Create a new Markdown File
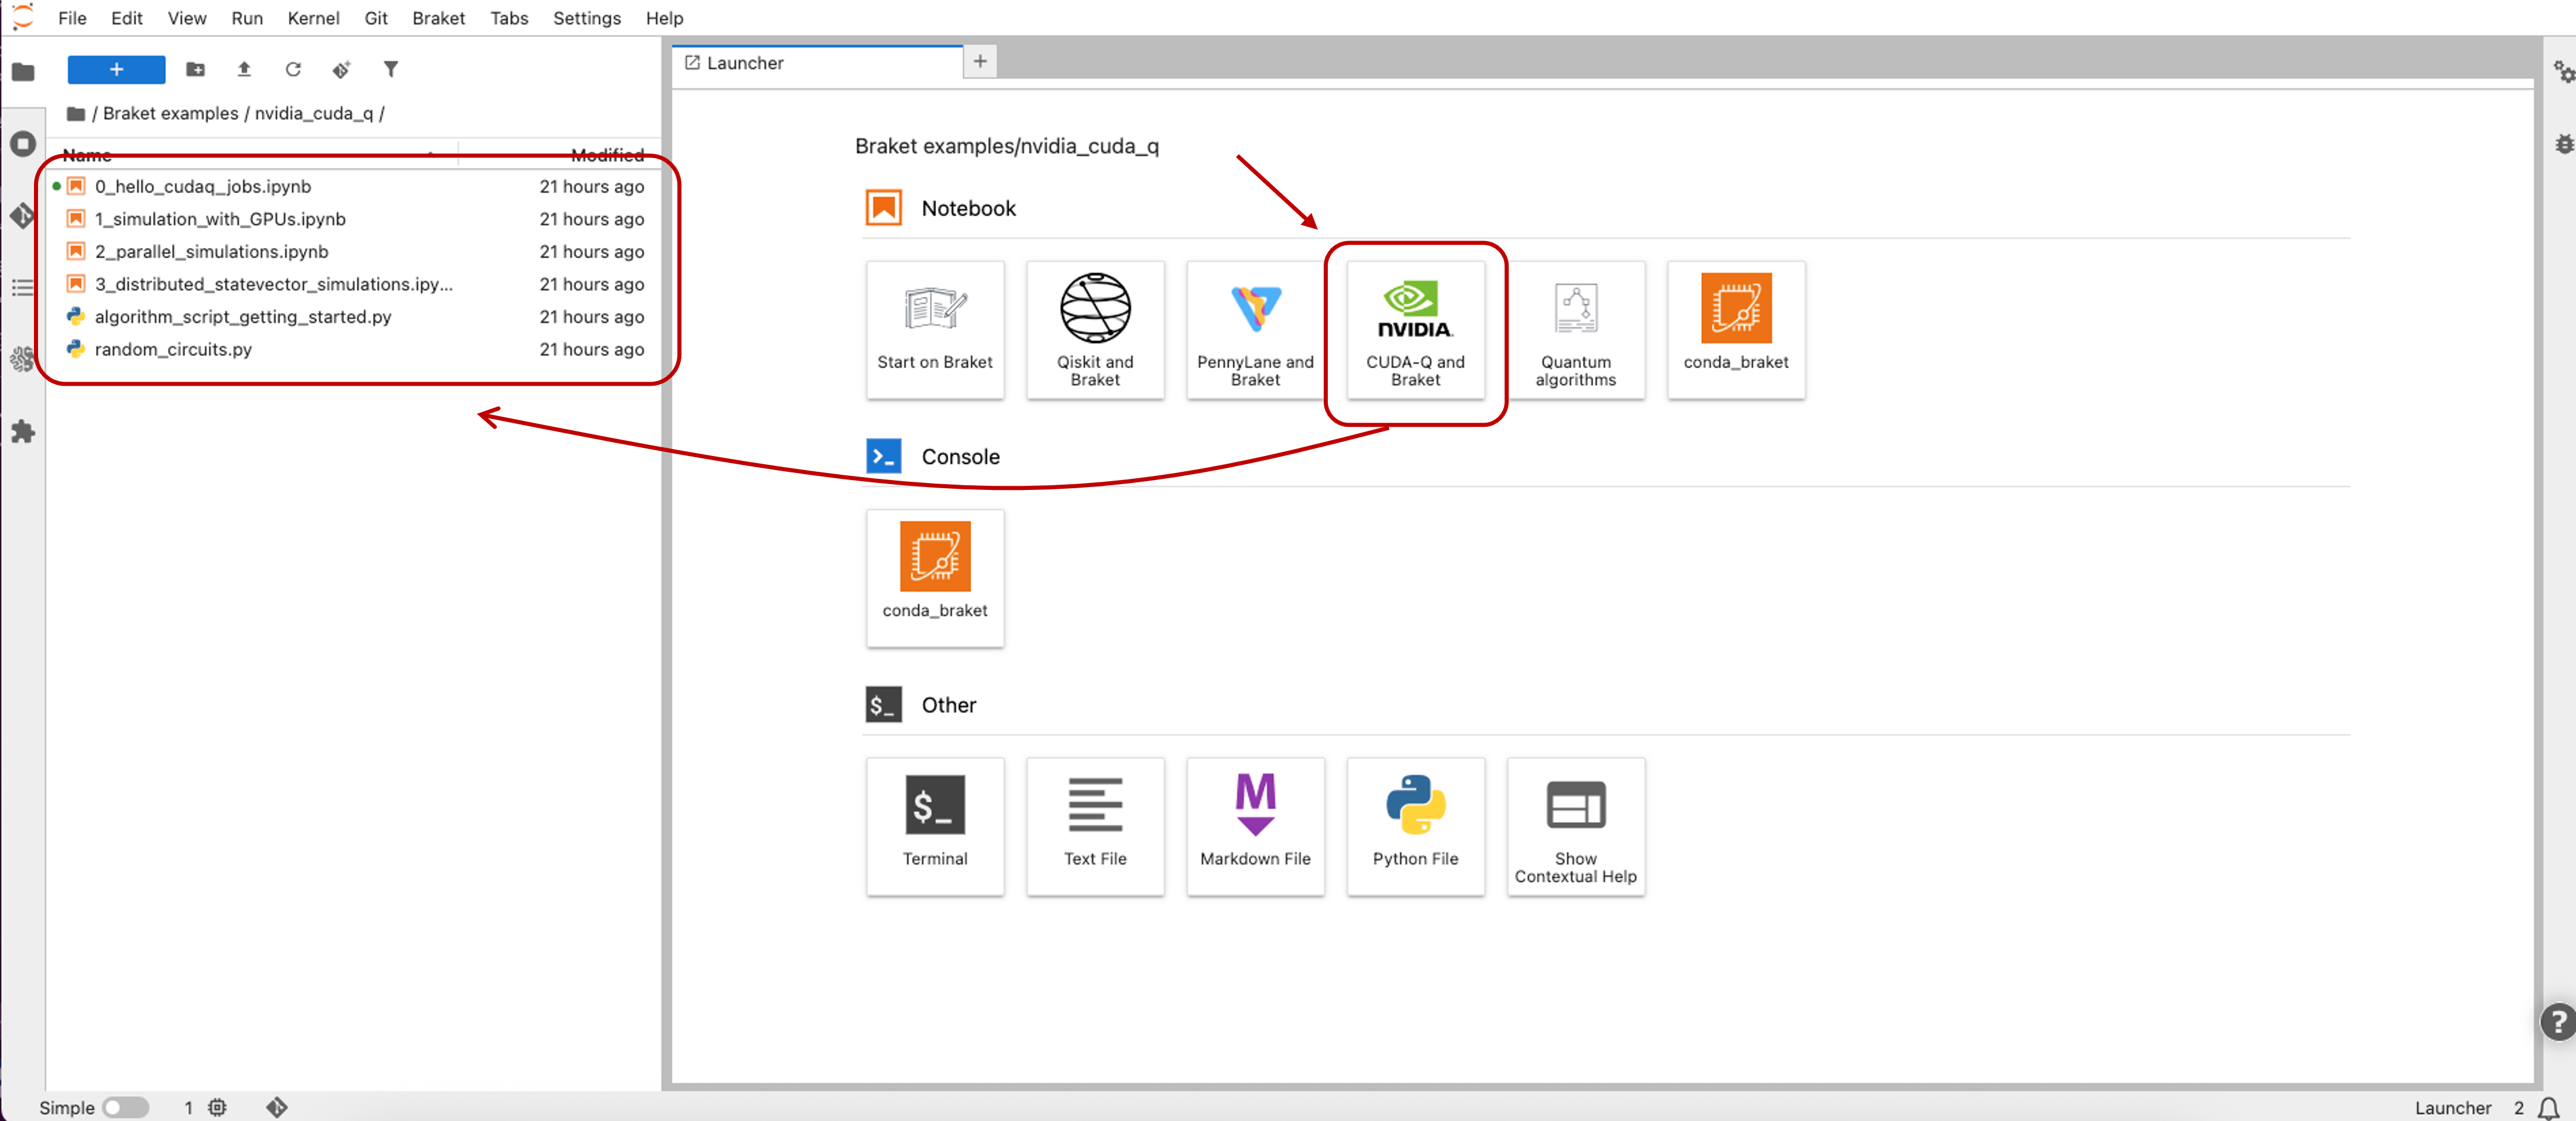Screen dimensions: 2576x1121 point(1255,826)
